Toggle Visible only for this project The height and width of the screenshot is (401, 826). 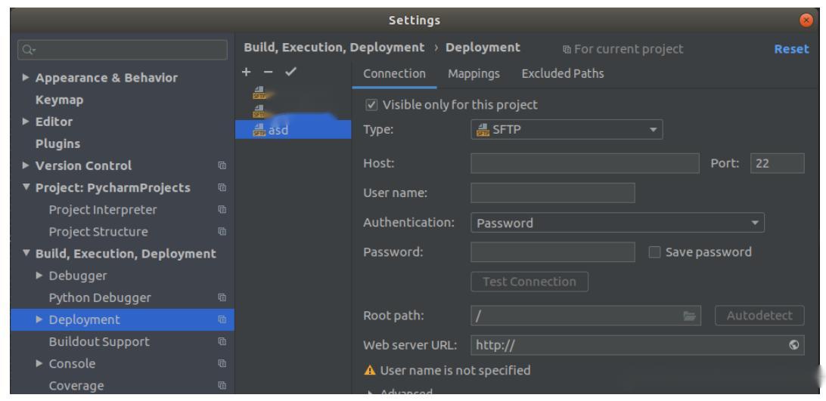[370, 105]
